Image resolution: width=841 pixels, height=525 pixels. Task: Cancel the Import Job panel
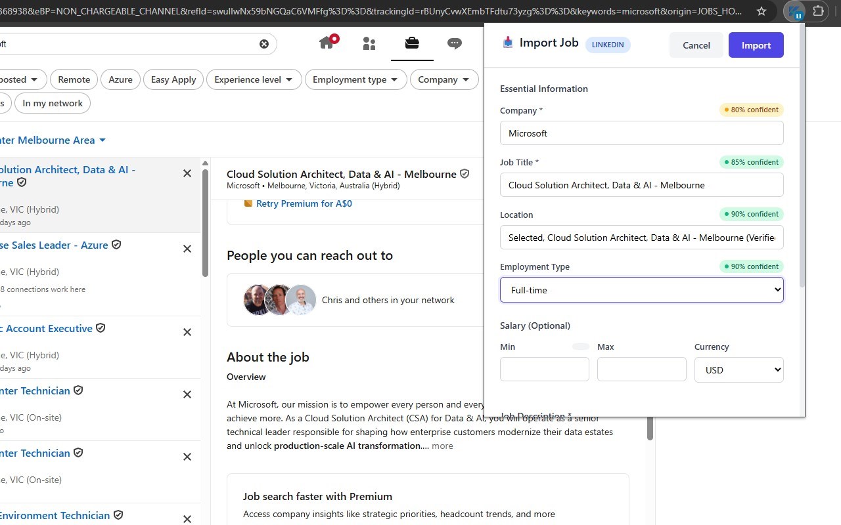click(x=696, y=45)
